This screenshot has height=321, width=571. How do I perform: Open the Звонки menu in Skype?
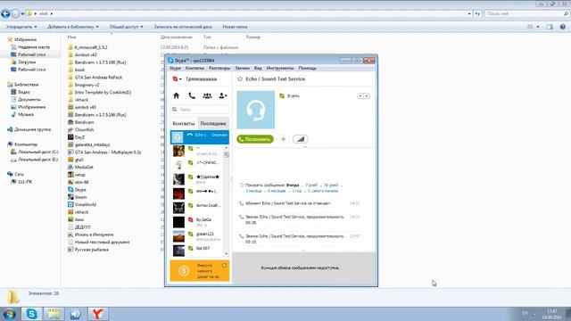coord(242,68)
